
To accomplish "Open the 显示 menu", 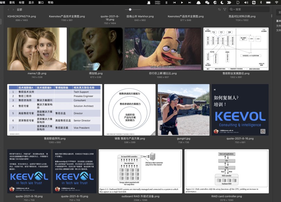I will pos(31,2).
